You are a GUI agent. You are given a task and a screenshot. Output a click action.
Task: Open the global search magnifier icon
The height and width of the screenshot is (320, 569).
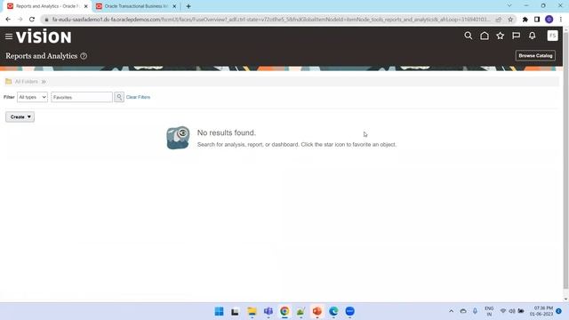(469, 36)
